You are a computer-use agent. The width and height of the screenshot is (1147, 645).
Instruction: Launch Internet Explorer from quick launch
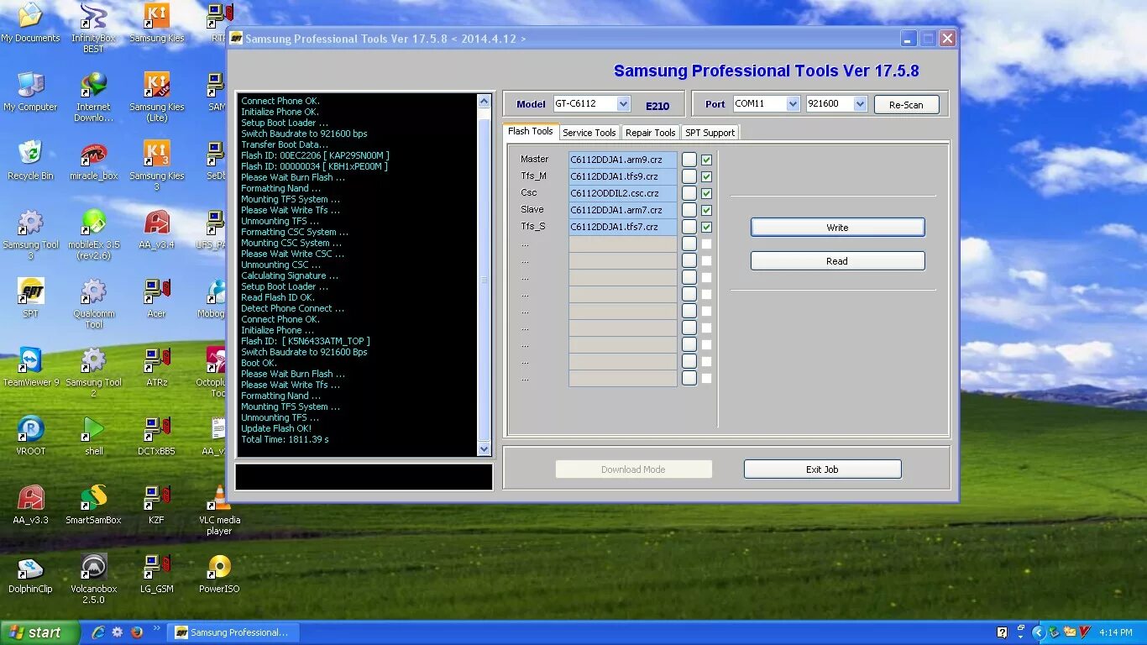pyautogui.click(x=98, y=632)
